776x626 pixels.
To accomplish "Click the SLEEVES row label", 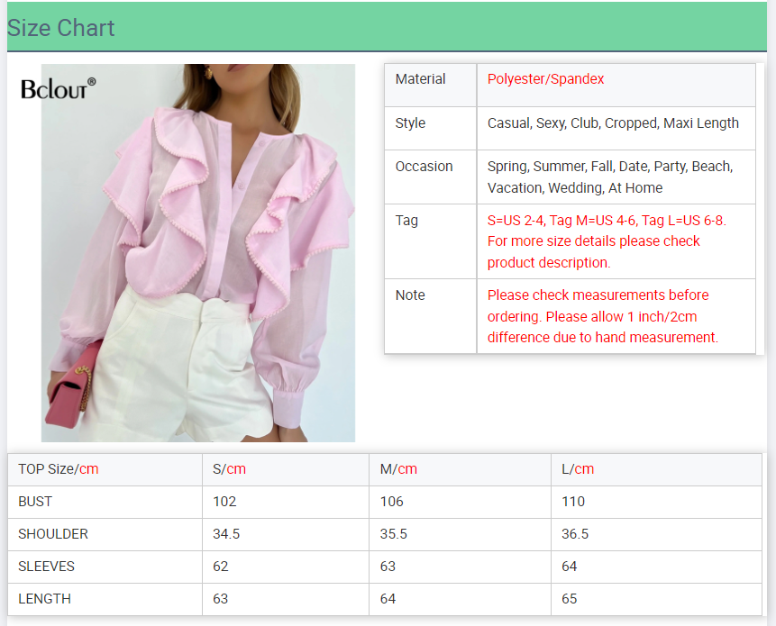I will (46, 567).
